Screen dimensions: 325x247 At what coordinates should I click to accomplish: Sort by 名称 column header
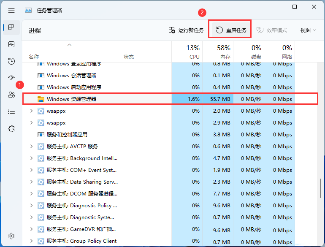71,52
